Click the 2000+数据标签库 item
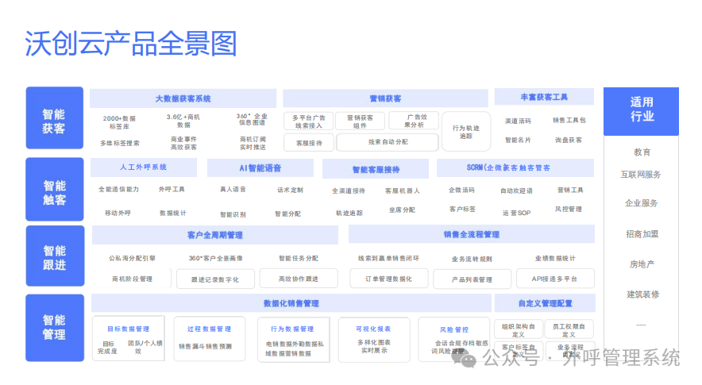702x385 pixels. tap(119, 123)
